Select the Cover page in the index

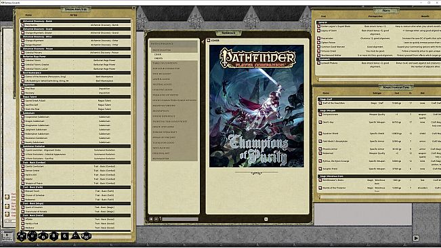pos(158,55)
